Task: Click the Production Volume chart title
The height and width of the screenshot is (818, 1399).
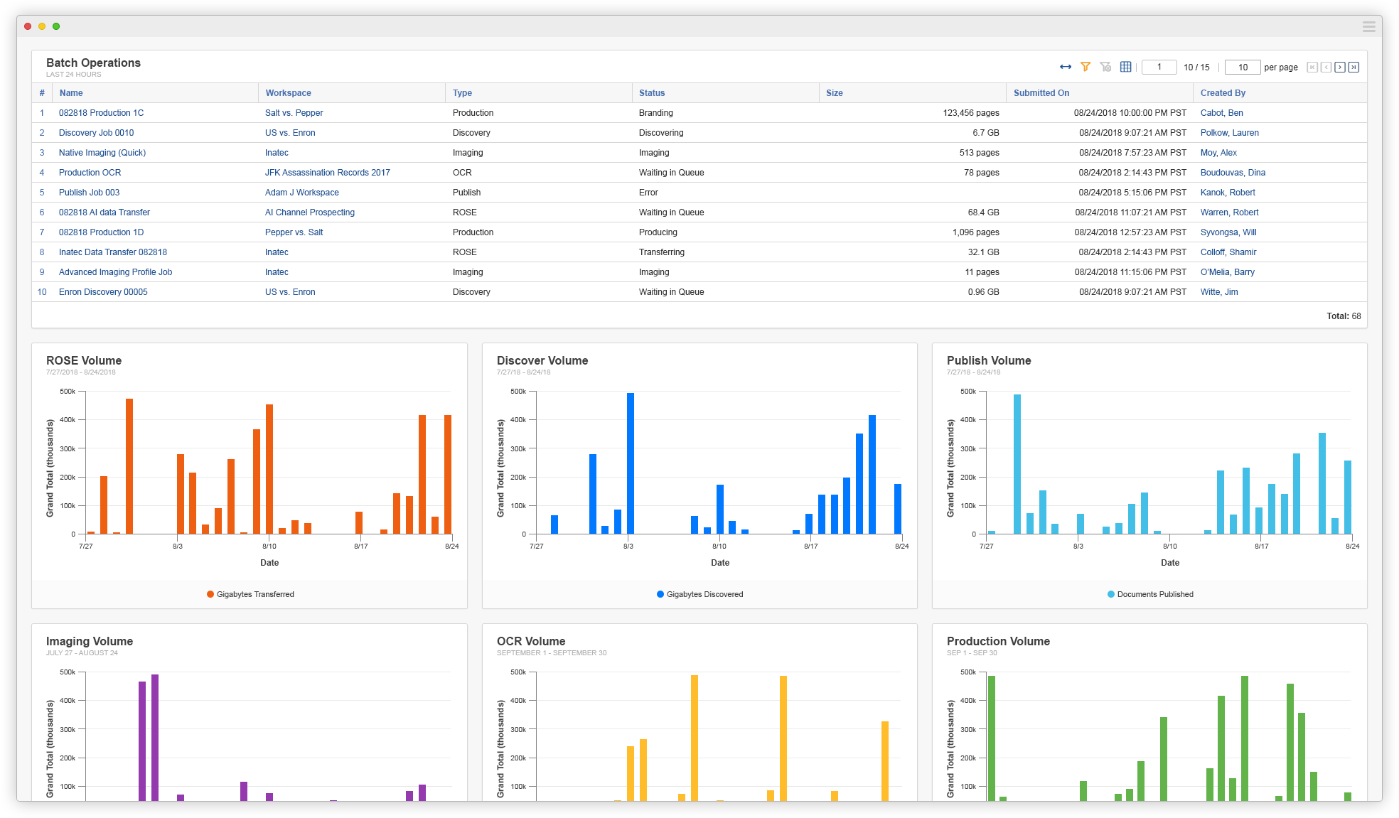Action: 998,641
